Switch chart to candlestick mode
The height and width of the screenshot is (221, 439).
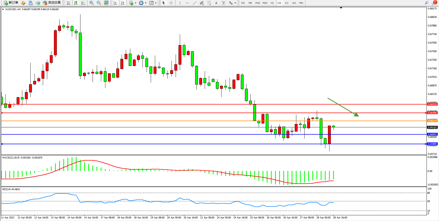[76, 3]
